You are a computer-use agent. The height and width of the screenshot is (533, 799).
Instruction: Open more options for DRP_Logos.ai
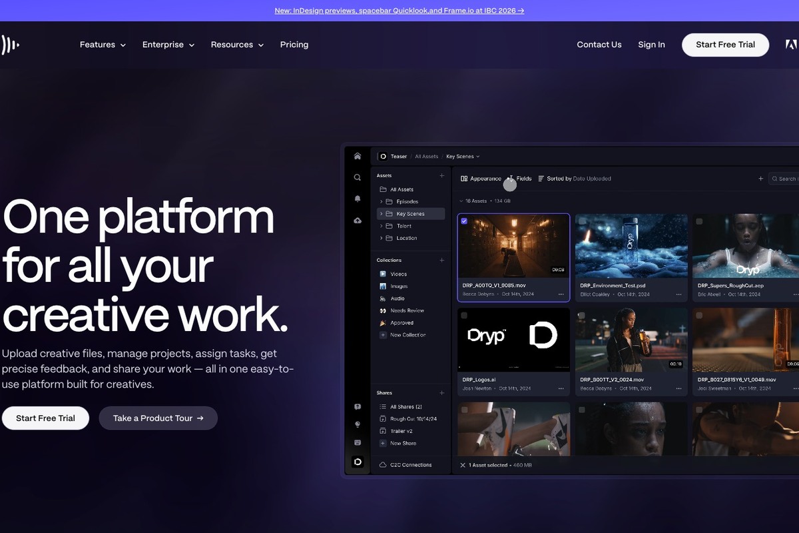pos(561,388)
